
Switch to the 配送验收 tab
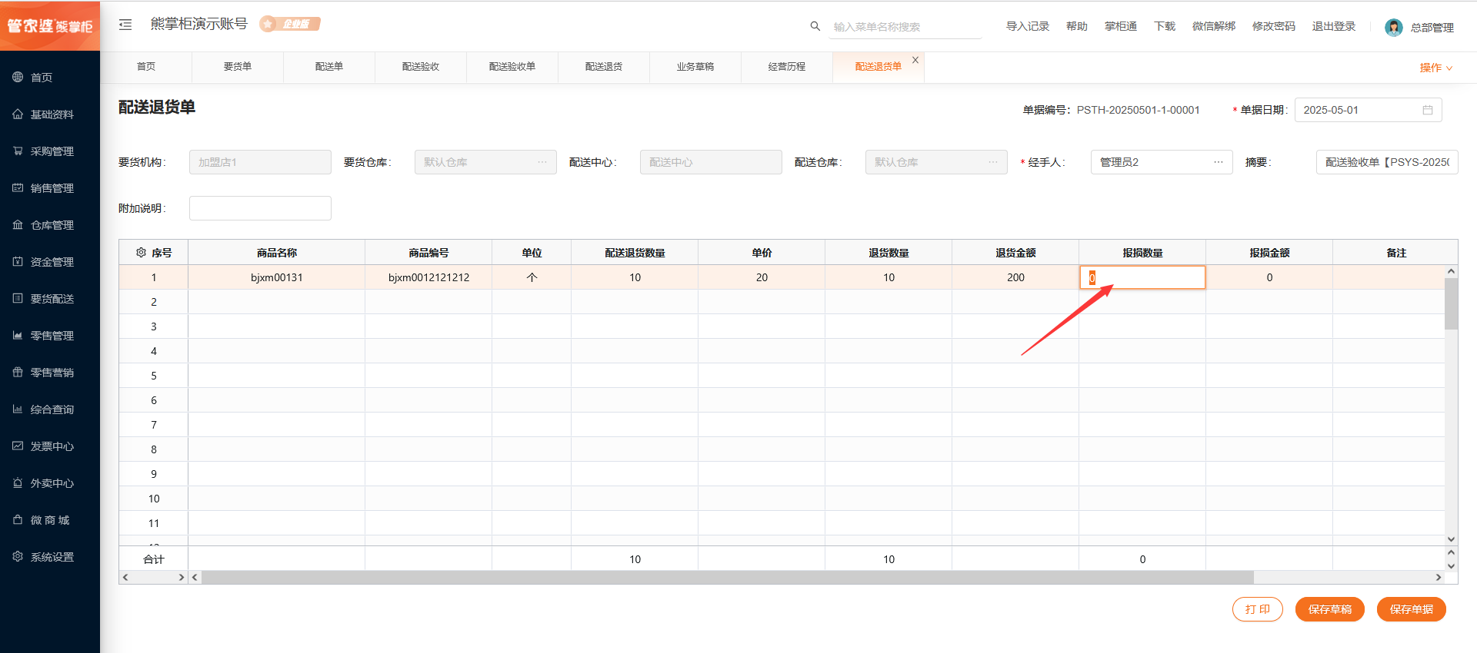tap(421, 67)
